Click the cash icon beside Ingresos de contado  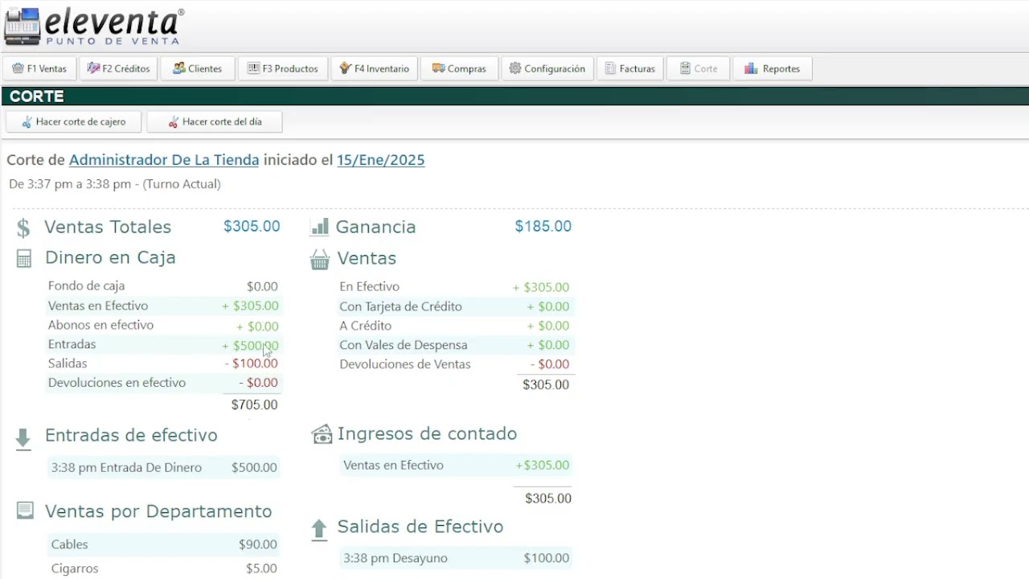pos(322,434)
